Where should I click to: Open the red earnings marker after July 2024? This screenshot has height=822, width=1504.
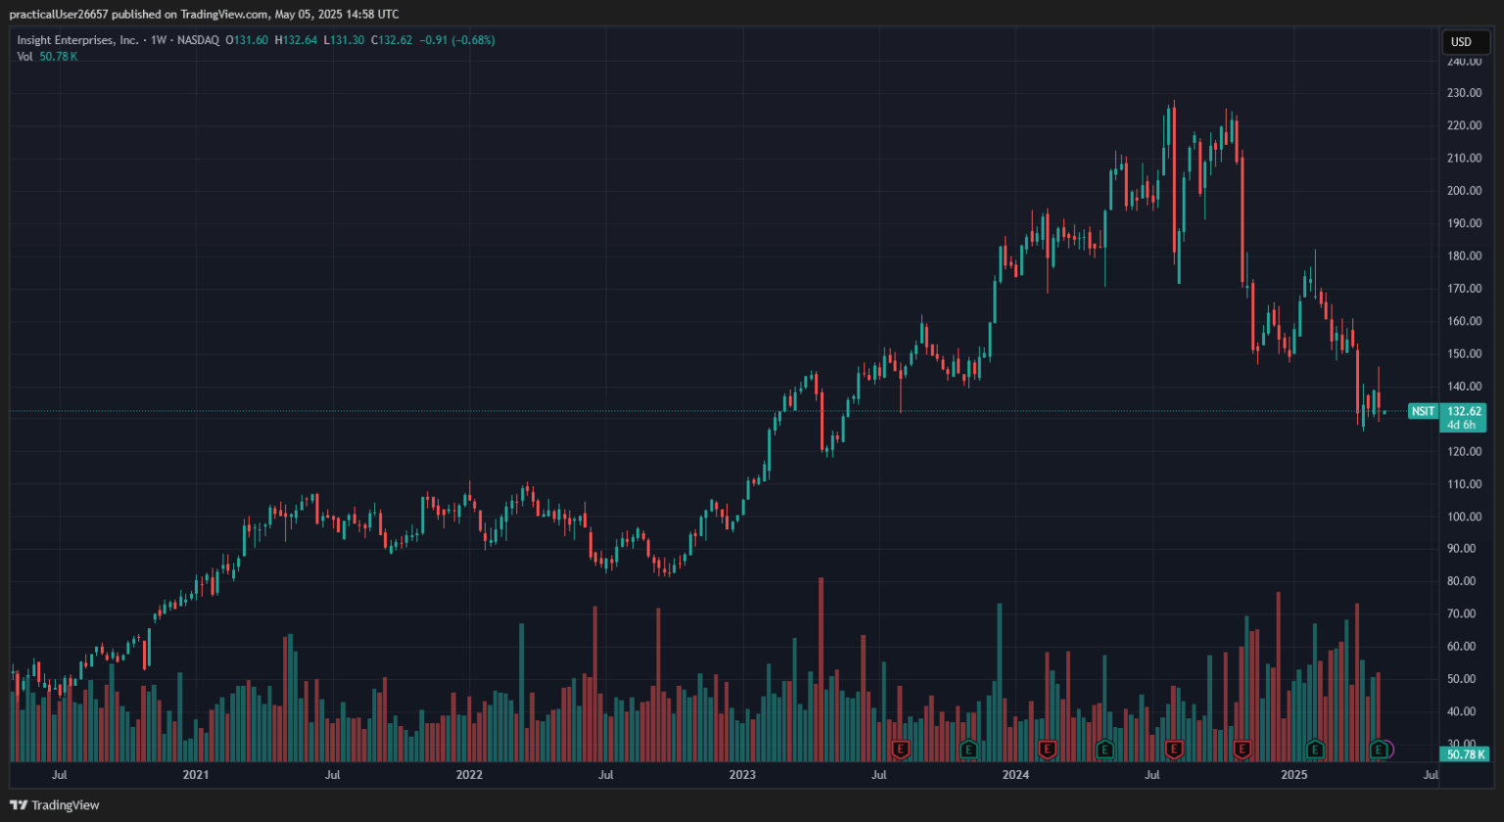tap(1174, 750)
